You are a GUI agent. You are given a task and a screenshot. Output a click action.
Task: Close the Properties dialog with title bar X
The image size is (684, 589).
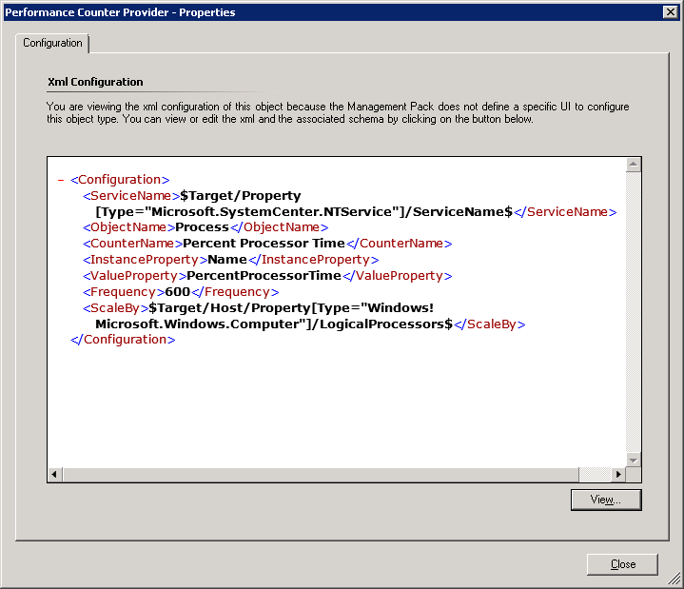(x=669, y=11)
